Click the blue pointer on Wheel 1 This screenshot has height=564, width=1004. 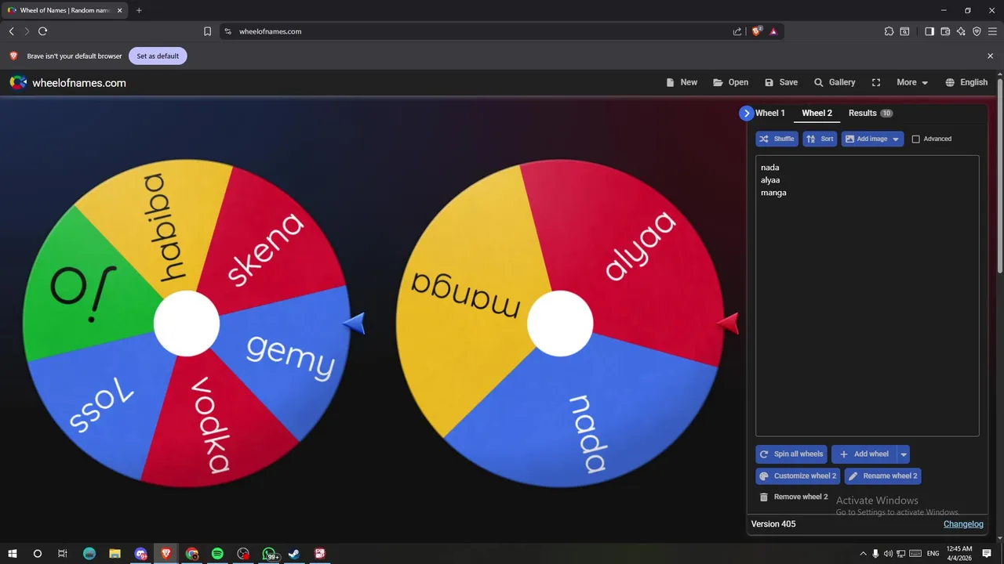[x=354, y=323]
